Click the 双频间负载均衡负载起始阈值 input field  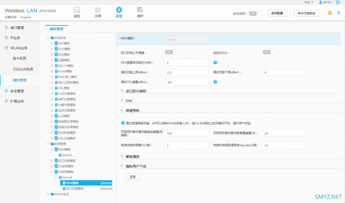pos(186,133)
